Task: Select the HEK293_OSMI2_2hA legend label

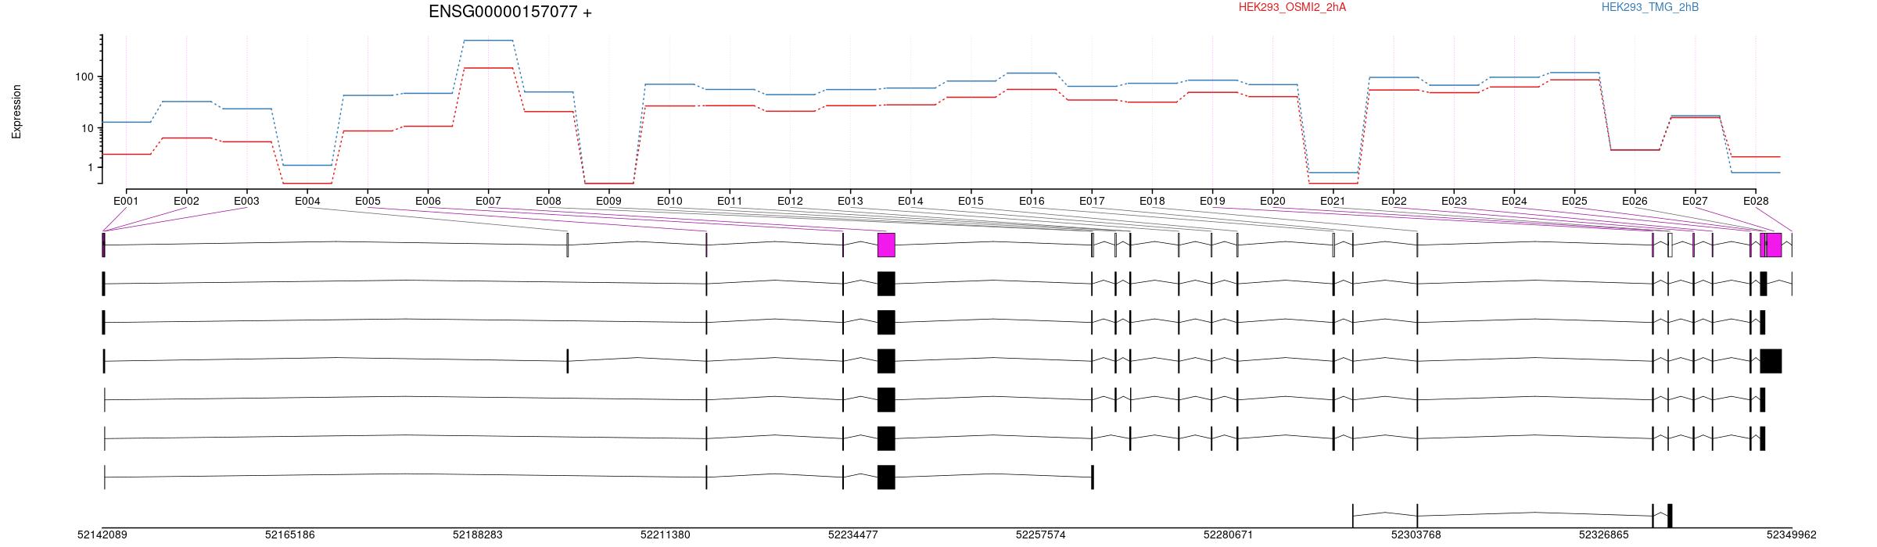Action: click(x=1293, y=7)
